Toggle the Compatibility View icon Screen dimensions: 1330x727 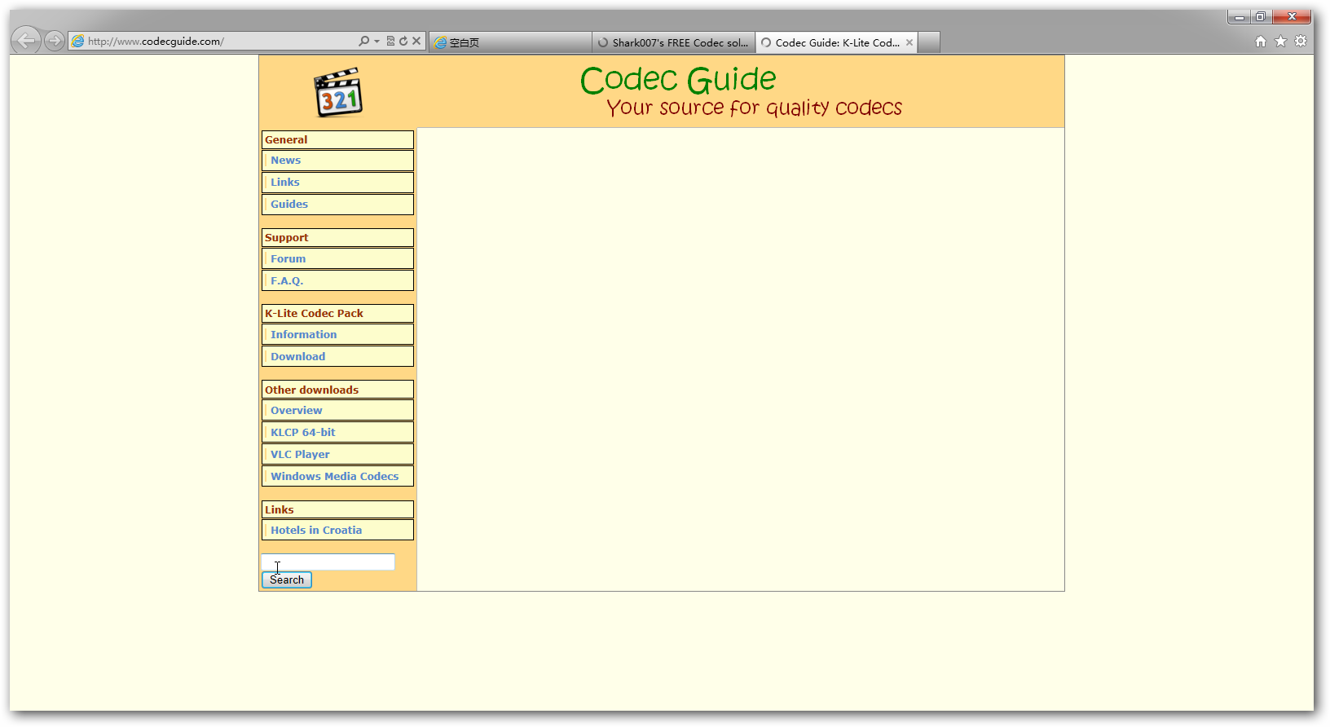(x=390, y=41)
